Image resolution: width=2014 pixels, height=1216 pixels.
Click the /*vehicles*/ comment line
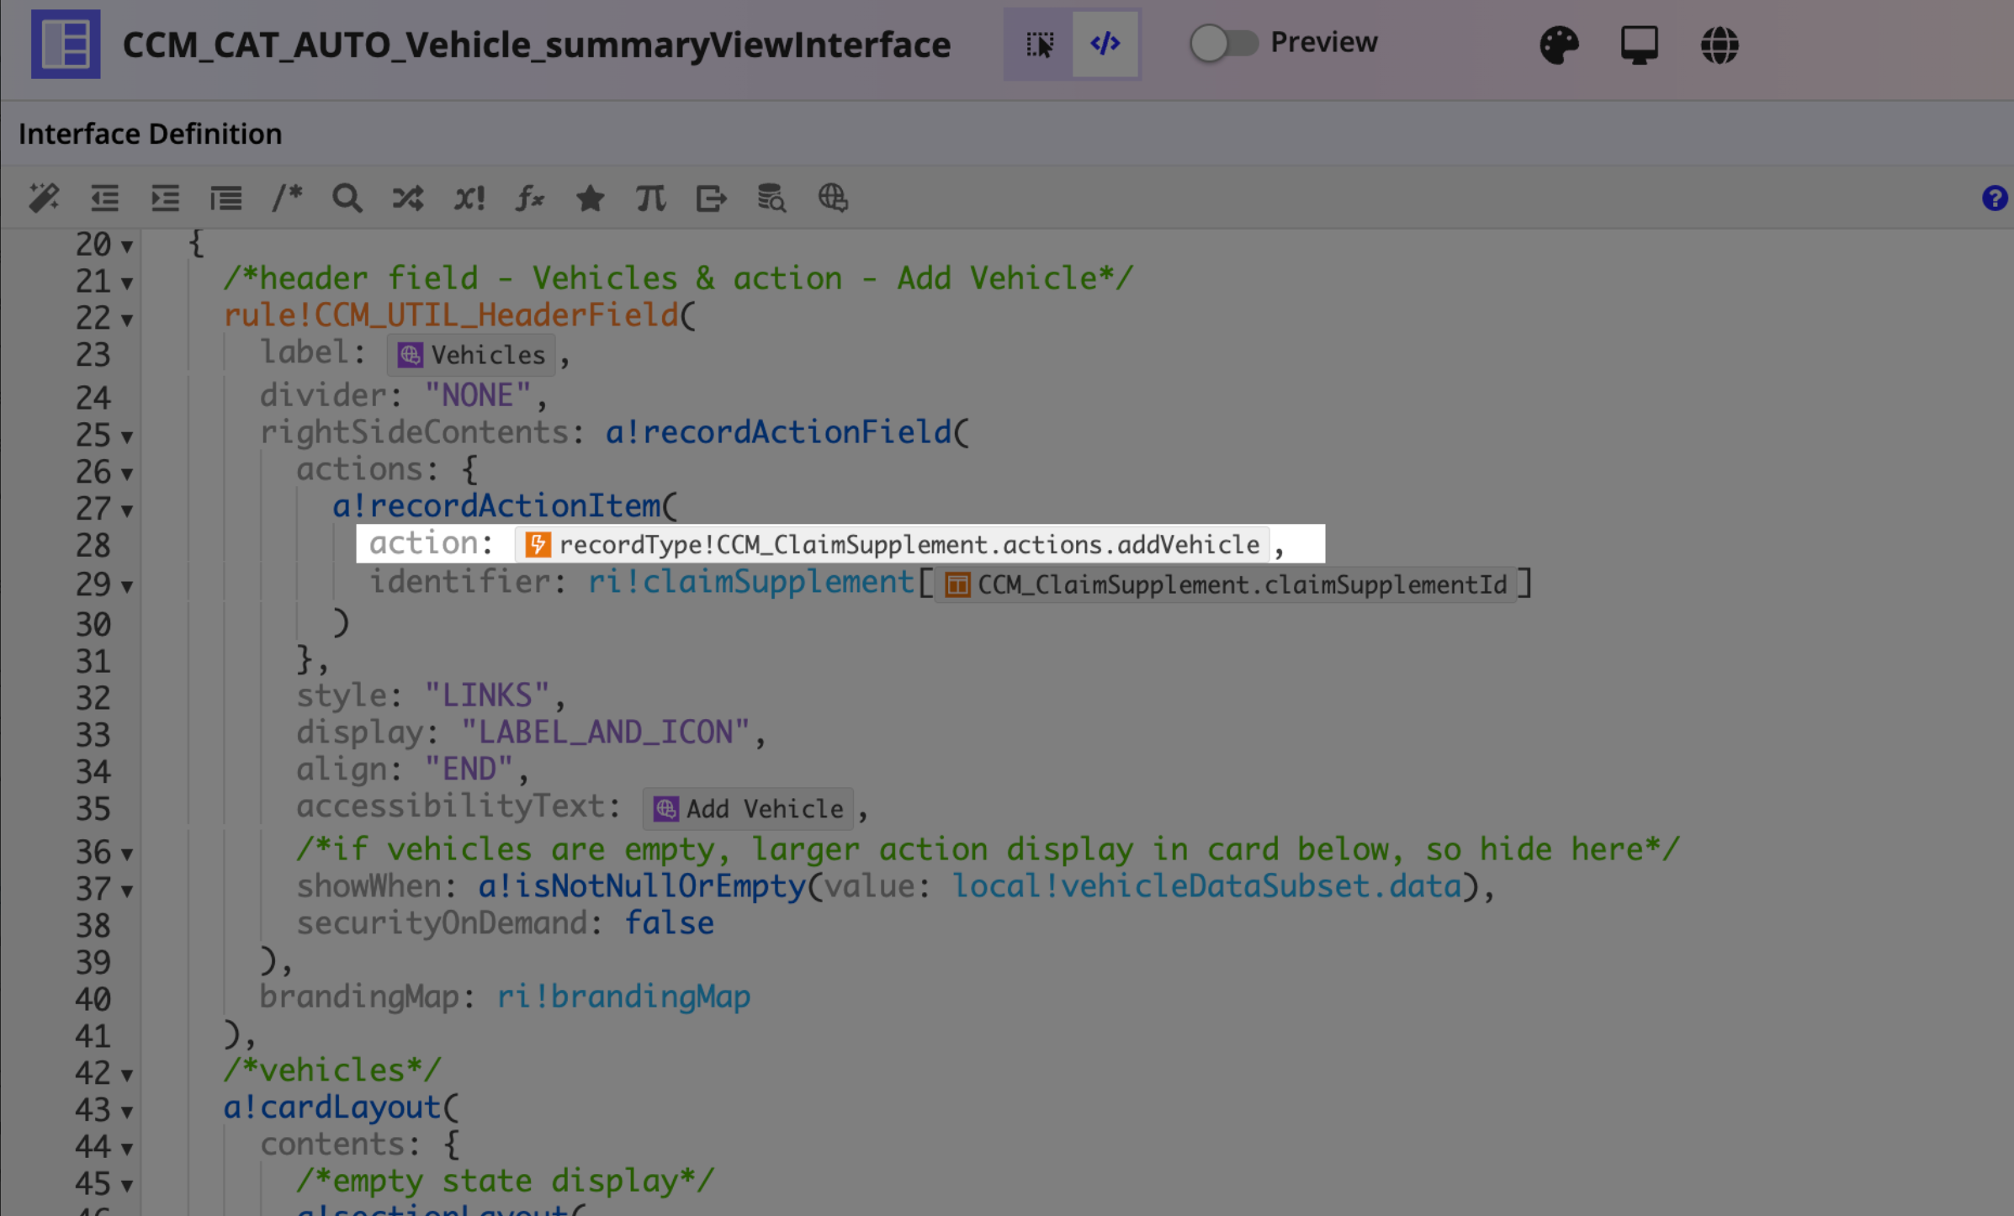331,1071
